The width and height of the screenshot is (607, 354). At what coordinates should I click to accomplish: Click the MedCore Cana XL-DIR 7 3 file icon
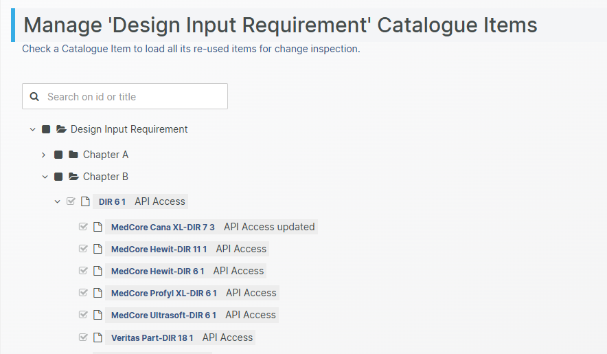coord(98,227)
